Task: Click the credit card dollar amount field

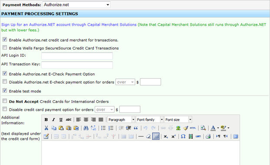Action: click(130, 109)
